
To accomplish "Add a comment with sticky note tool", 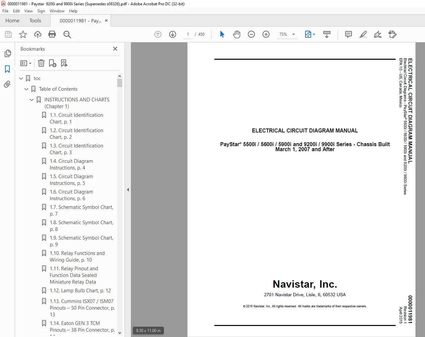I will [349, 34].
